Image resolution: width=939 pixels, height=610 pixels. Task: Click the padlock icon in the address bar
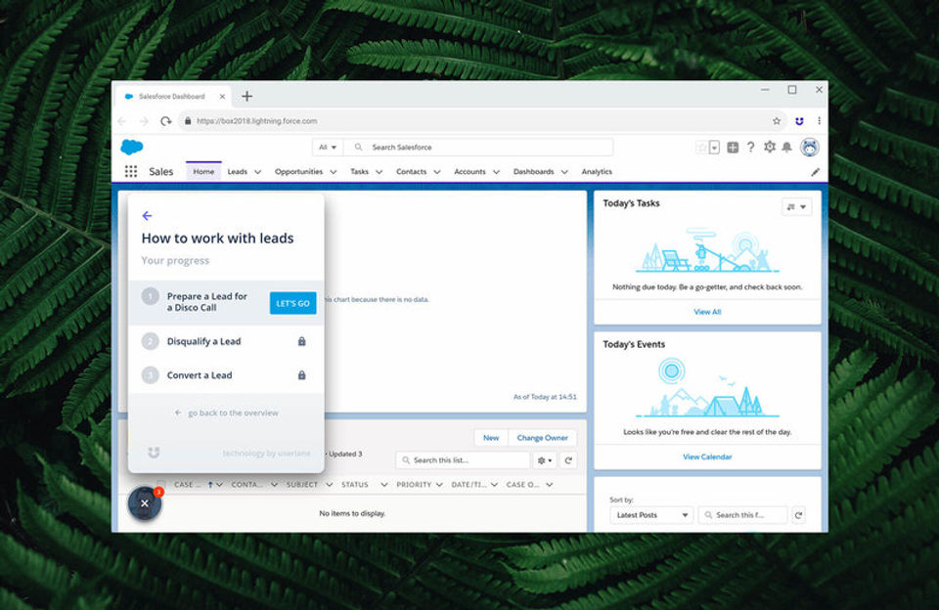coord(188,121)
